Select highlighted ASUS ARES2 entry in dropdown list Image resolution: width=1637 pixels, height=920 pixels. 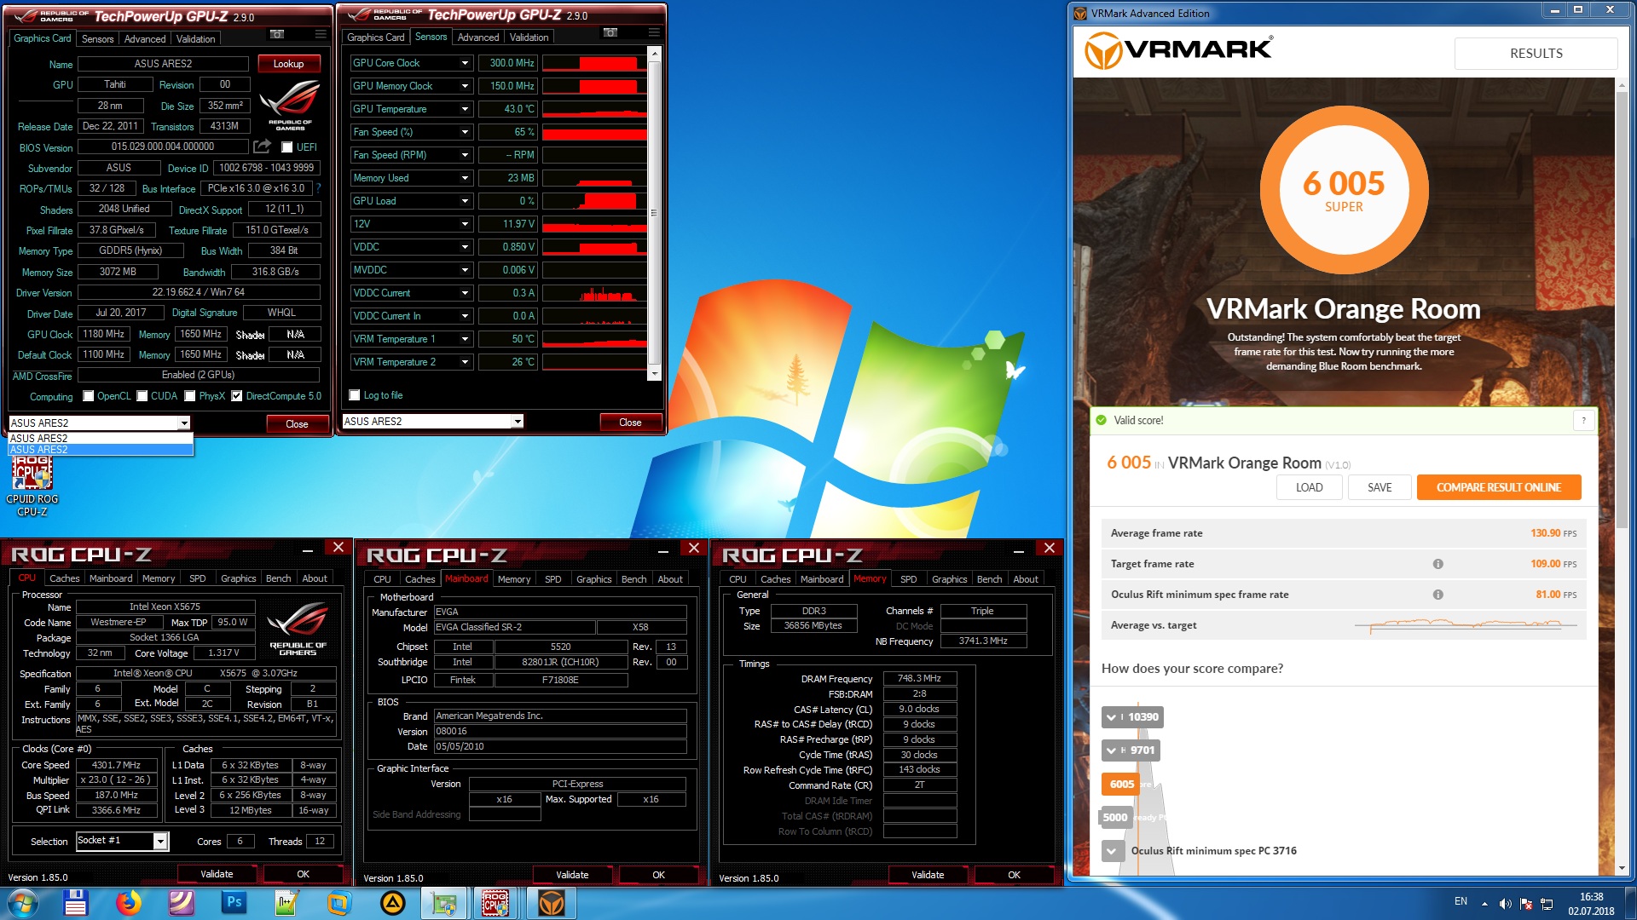pyautogui.click(x=101, y=450)
